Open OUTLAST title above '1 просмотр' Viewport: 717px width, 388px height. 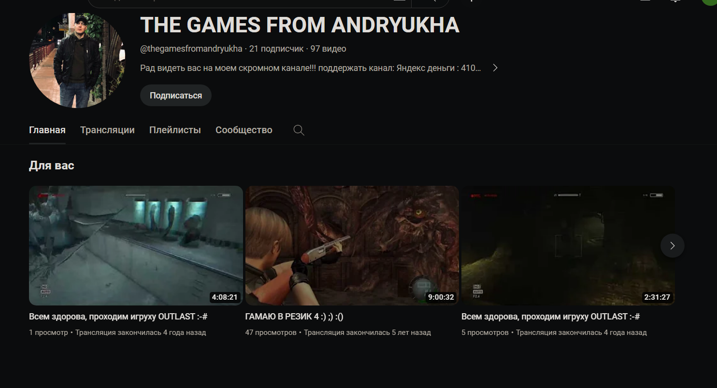tap(118, 317)
